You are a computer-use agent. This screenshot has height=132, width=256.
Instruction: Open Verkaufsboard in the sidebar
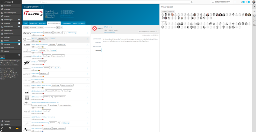(10, 34)
